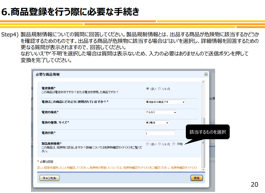Choose いいえ for 製品規制情報
265x193 pixels.
coord(159,144)
